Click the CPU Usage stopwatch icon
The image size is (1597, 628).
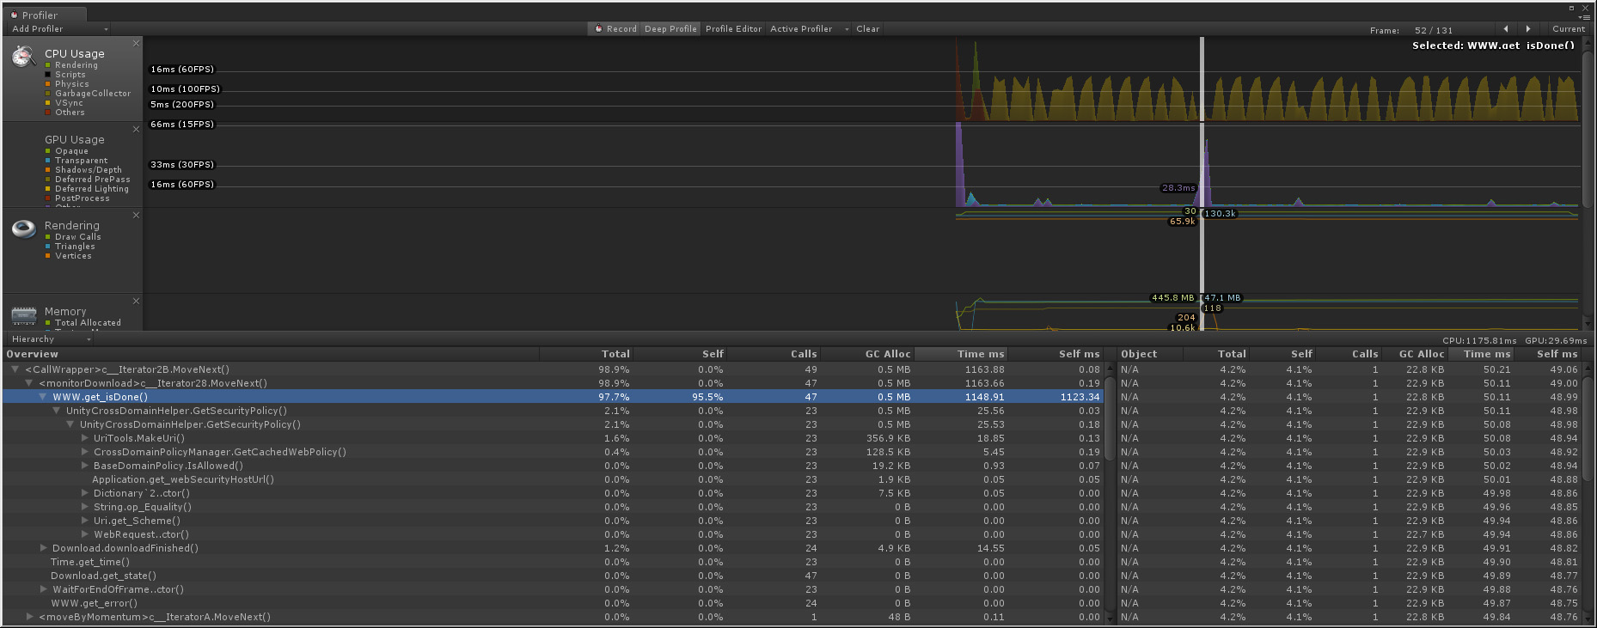[x=23, y=57]
